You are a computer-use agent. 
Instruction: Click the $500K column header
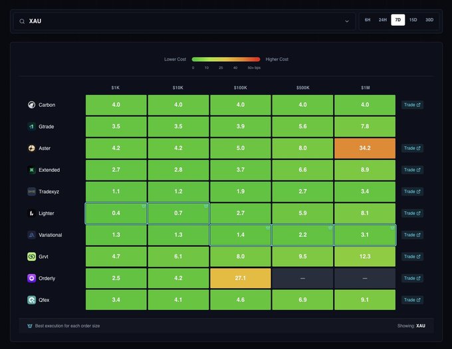(x=302, y=88)
